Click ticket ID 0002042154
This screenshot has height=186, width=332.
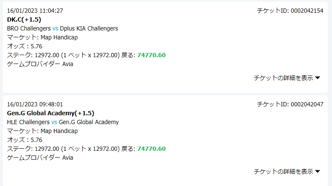(290, 11)
